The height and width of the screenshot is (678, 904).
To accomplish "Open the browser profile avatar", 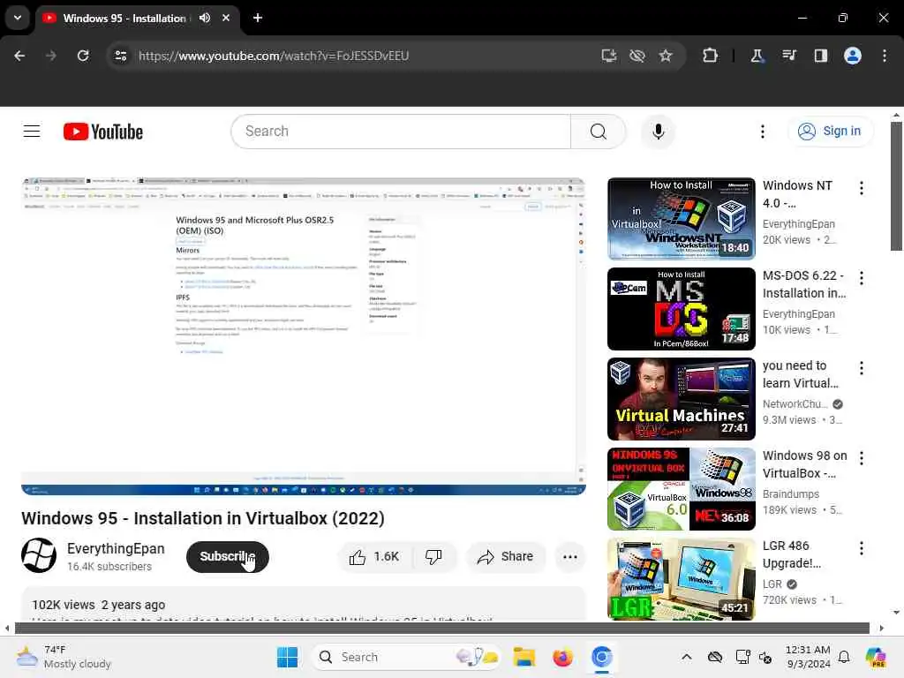I will [853, 56].
